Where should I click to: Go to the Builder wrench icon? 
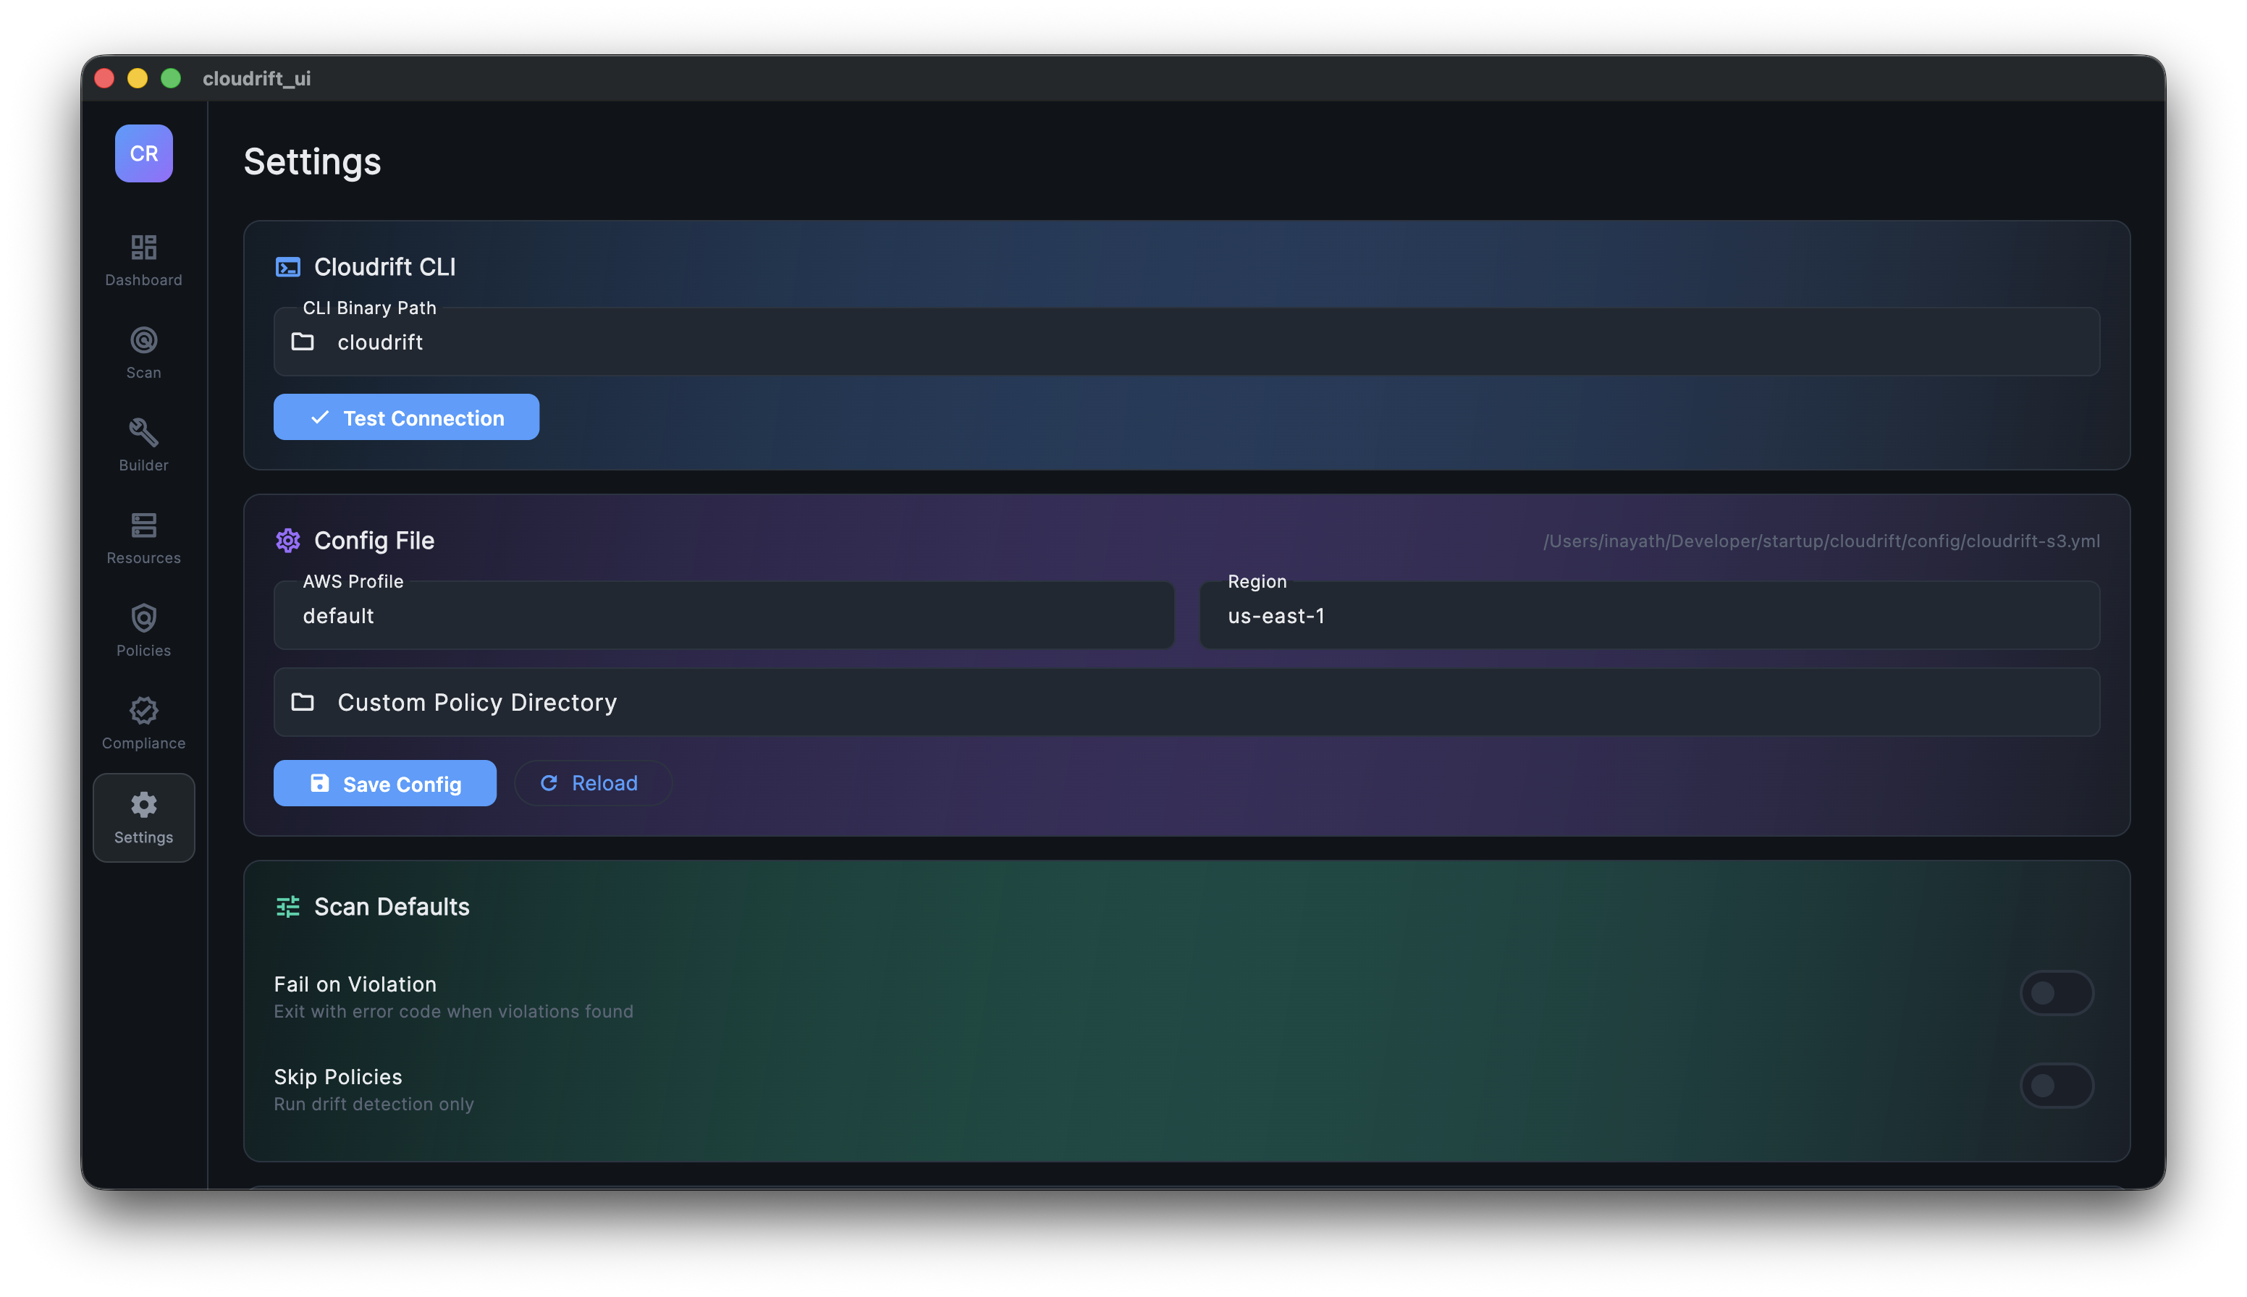[x=143, y=433]
